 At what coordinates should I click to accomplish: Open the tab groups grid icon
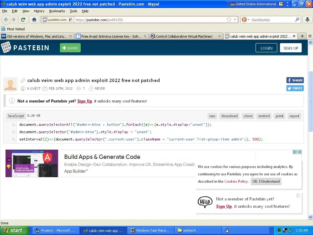click(x=310, y=36)
